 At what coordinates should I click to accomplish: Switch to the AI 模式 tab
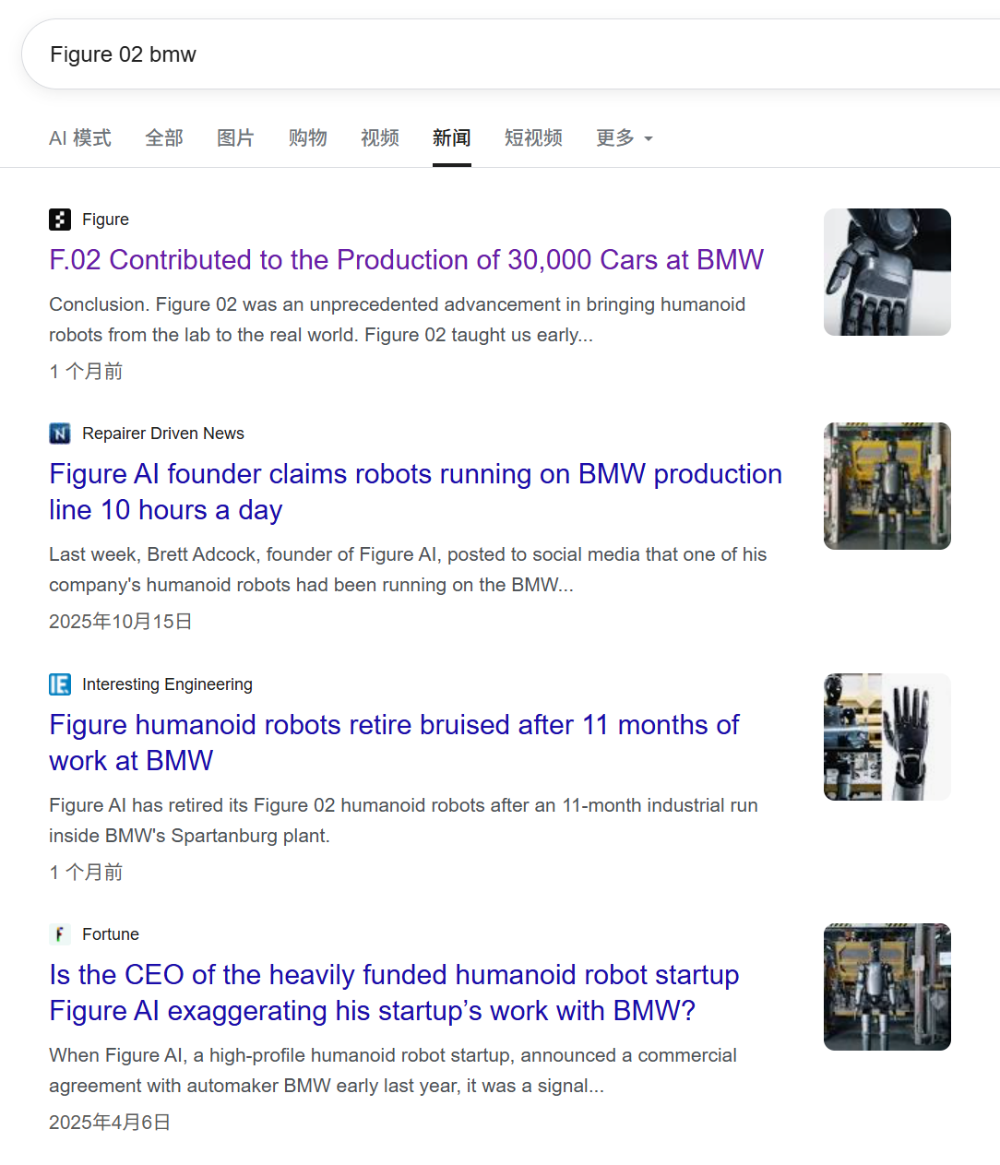point(80,138)
